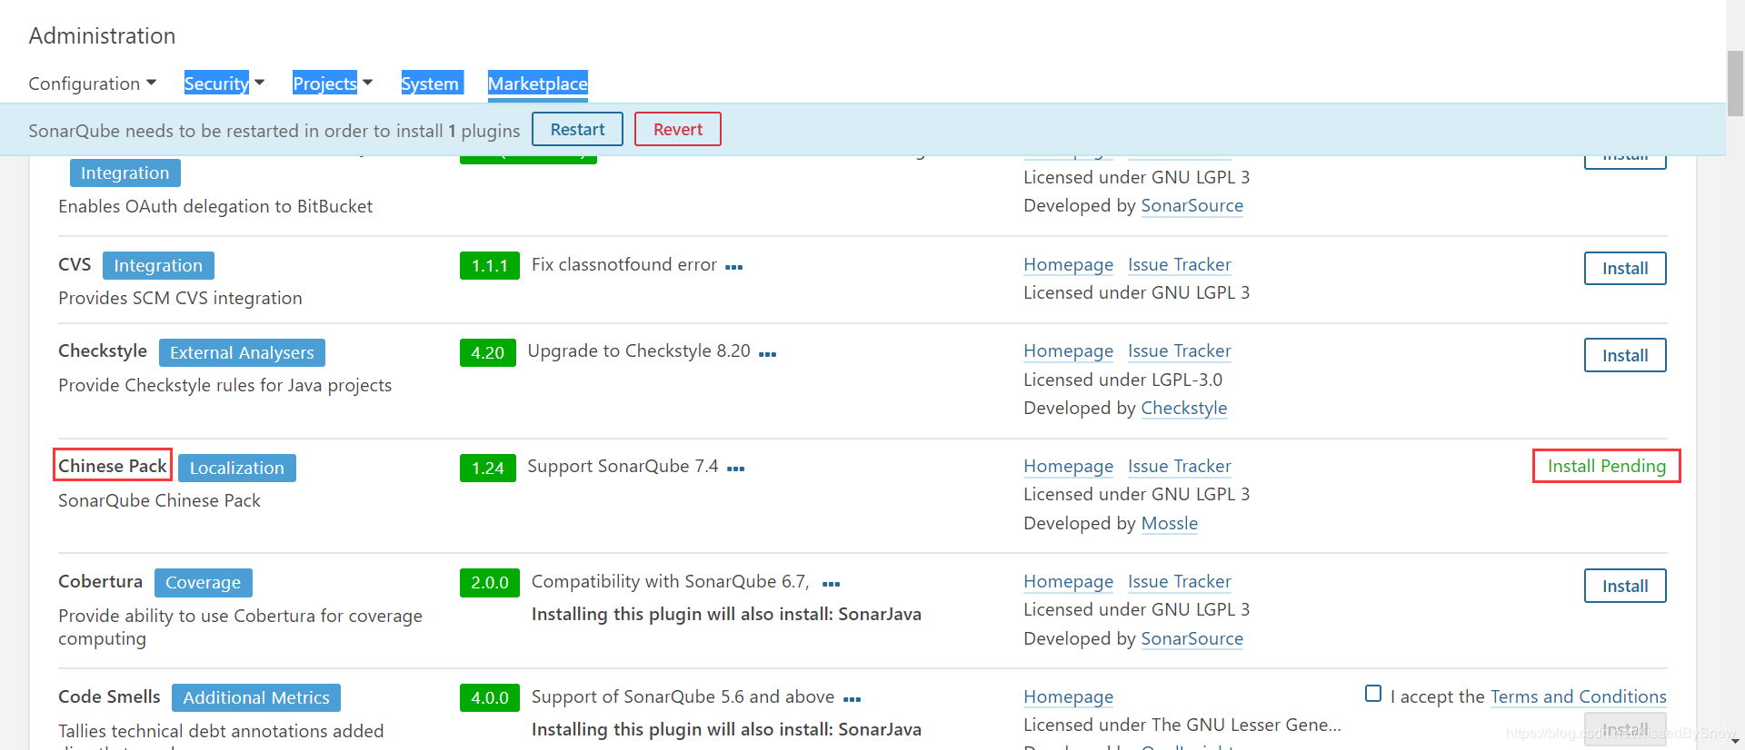
Task: Click the Restart button
Action: [577, 129]
